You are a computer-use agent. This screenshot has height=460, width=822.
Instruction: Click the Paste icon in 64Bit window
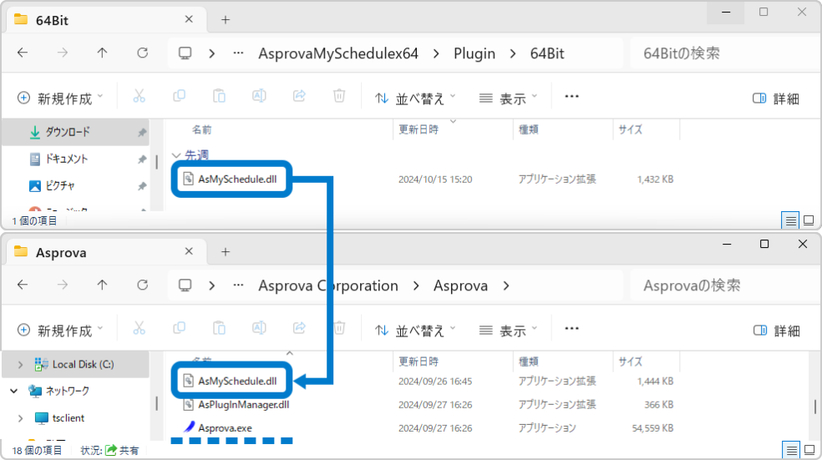219,96
